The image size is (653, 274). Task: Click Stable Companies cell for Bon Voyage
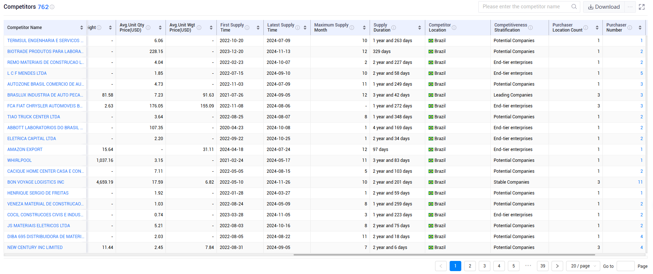click(x=511, y=182)
